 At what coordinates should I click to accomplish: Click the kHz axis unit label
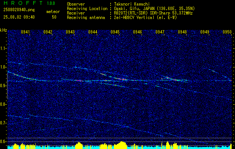click(x=3, y=30)
